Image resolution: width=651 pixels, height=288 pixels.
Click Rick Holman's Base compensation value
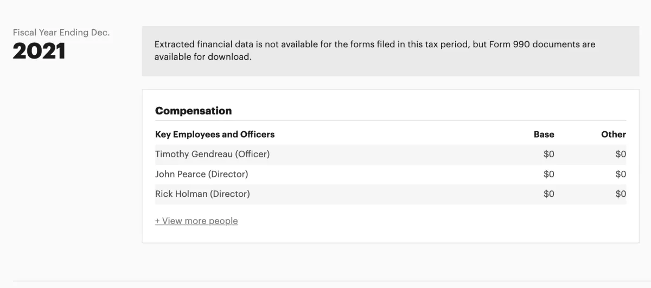(548, 194)
